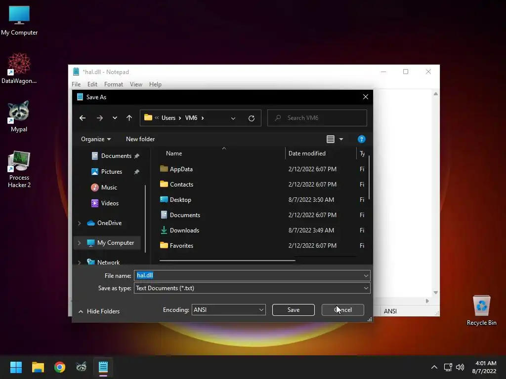This screenshot has height=379, width=506.
Task: Open recent locations chevron beside forward arrow
Action: 115,118
